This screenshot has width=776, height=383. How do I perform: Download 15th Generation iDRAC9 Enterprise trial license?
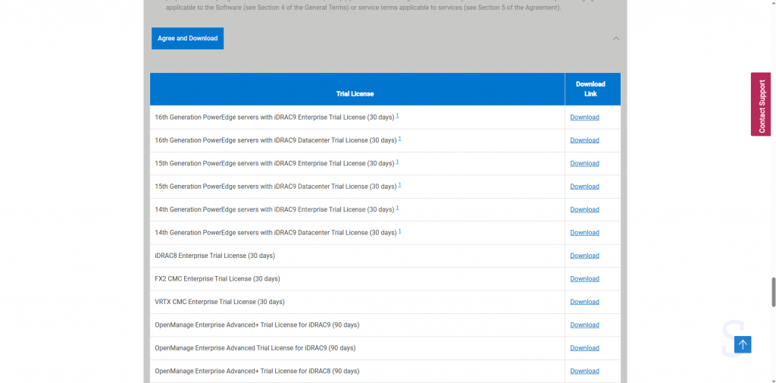coord(584,164)
